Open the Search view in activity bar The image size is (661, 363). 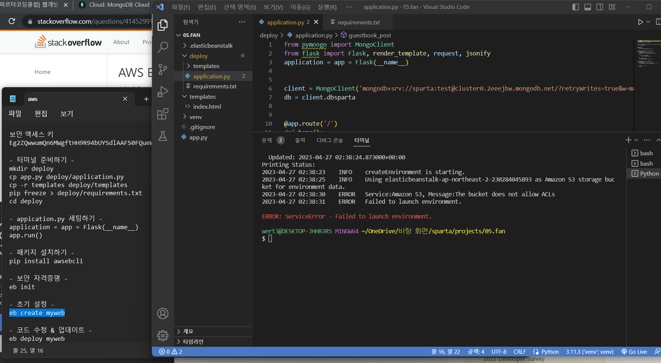click(x=163, y=47)
